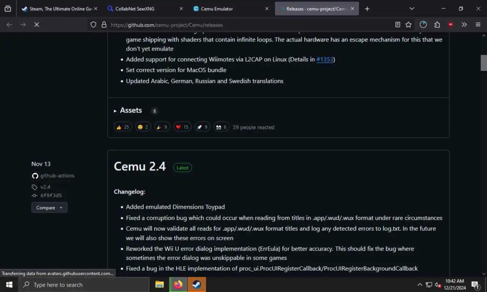
Task: Open a new browser tab
Action: tap(367, 8)
